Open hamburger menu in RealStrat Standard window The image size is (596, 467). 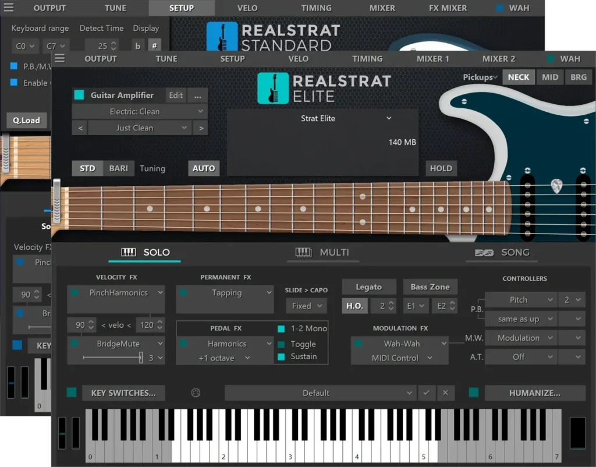[8, 8]
